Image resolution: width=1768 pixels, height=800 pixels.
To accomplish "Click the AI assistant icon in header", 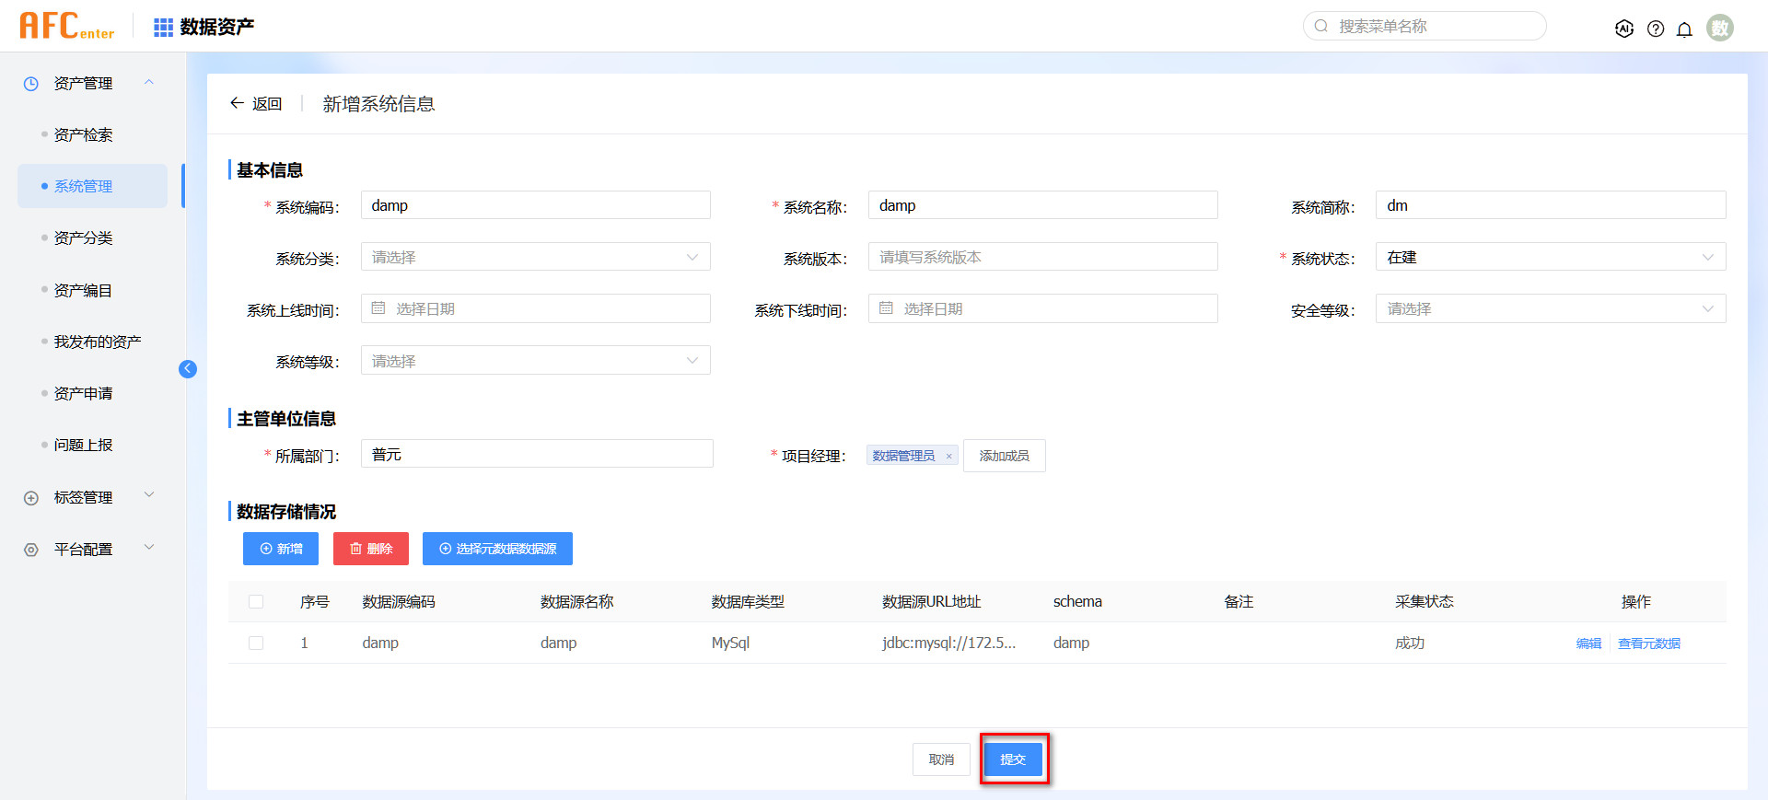I will (x=1624, y=29).
